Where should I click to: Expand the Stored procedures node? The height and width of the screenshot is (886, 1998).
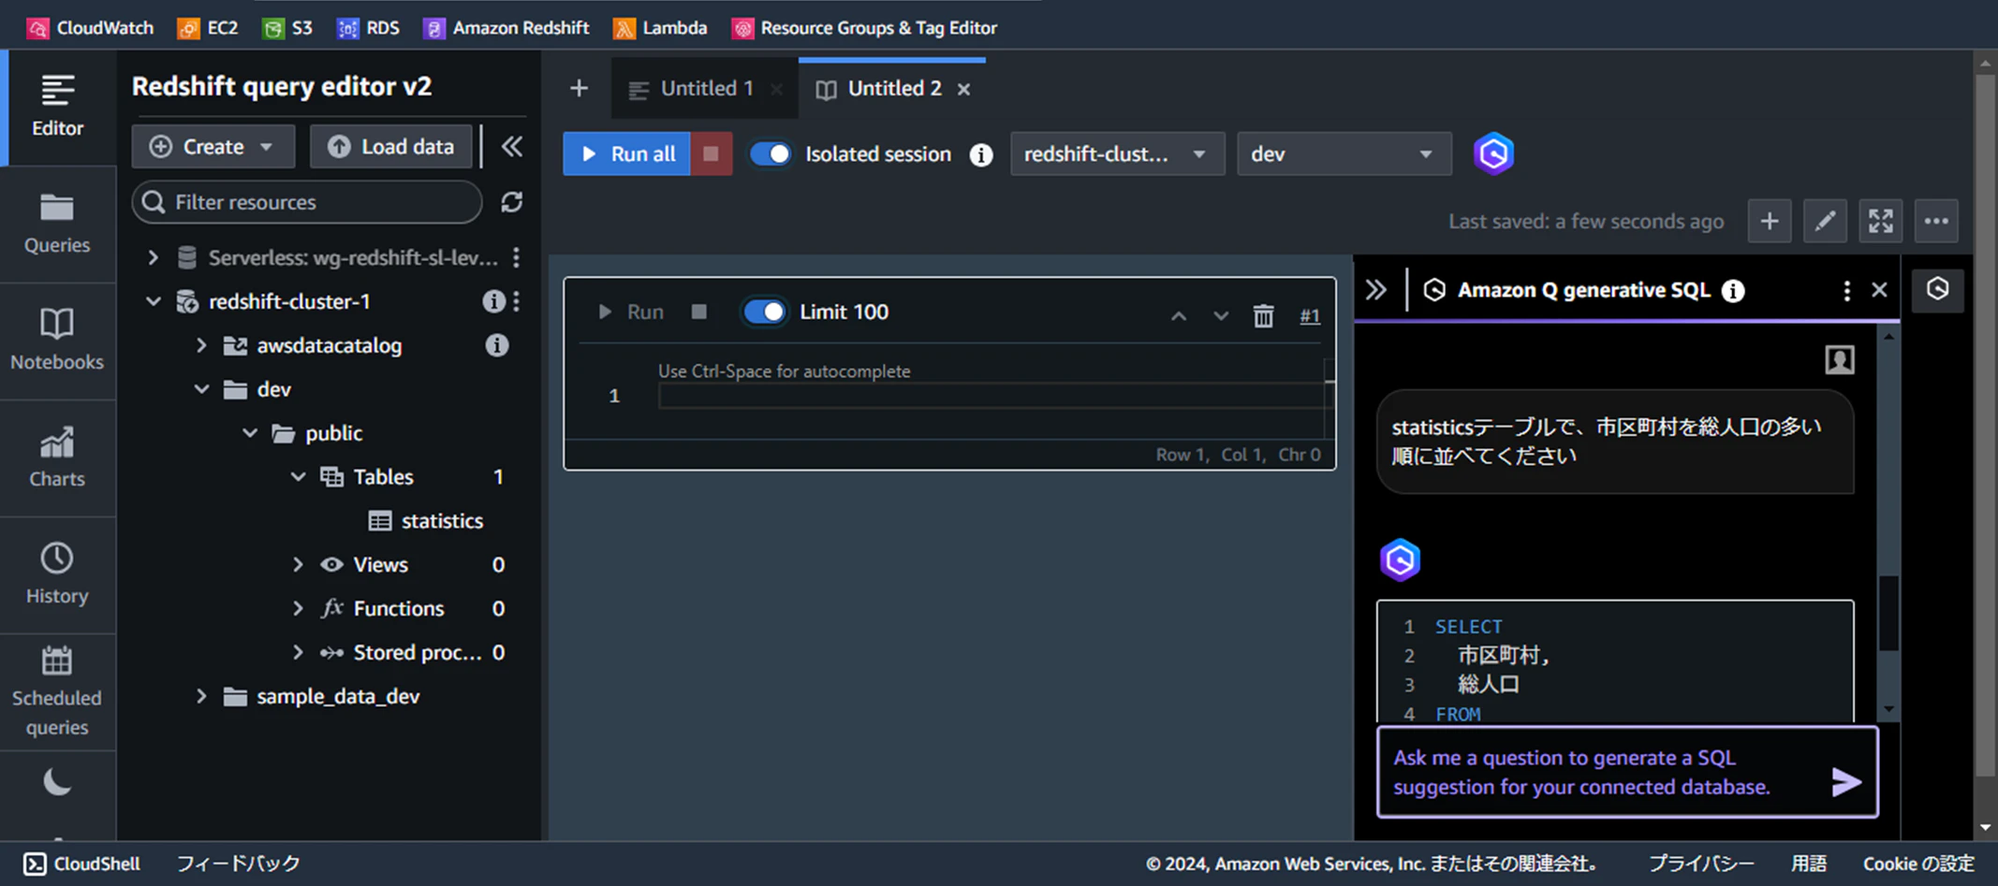pyautogui.click(x=298, y=653)
